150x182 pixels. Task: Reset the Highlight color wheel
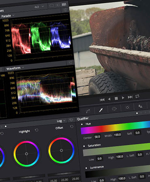coord(36,130)
